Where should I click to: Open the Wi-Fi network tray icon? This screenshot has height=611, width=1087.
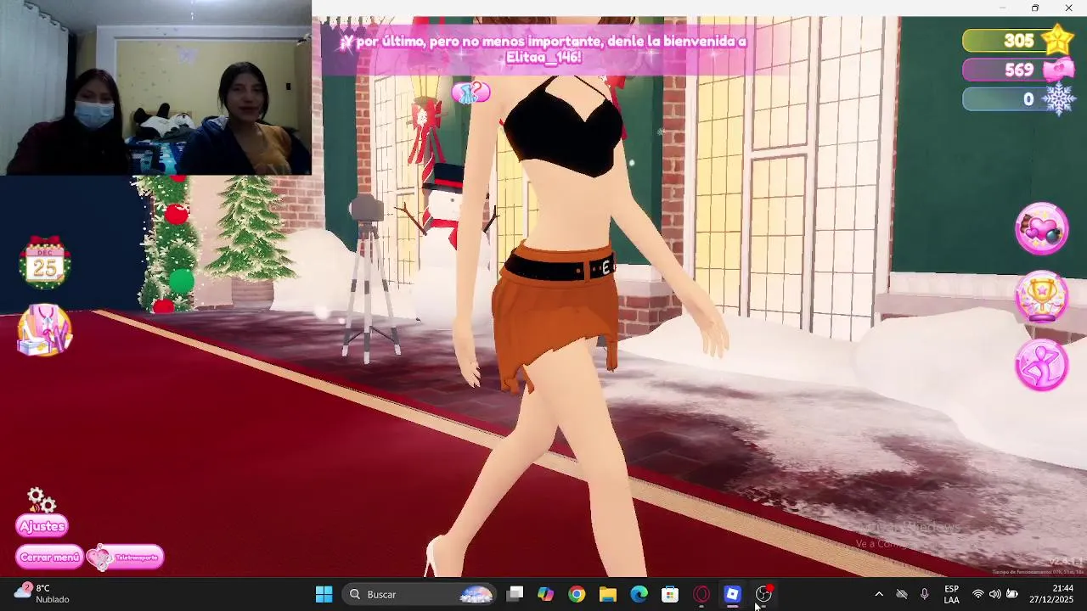point(978,594)
